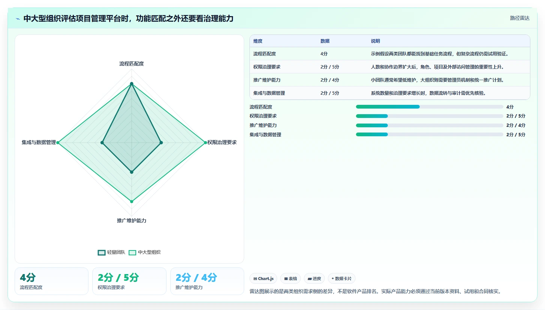545x310 pixels.
Task: Click the description starting 示例假设两类团队
Action: 440,54
